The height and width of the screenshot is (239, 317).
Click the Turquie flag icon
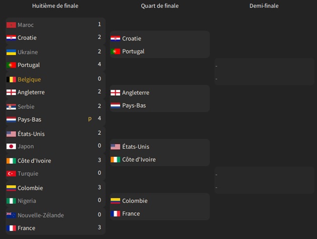pyautogui.click(x=11, y=173)
